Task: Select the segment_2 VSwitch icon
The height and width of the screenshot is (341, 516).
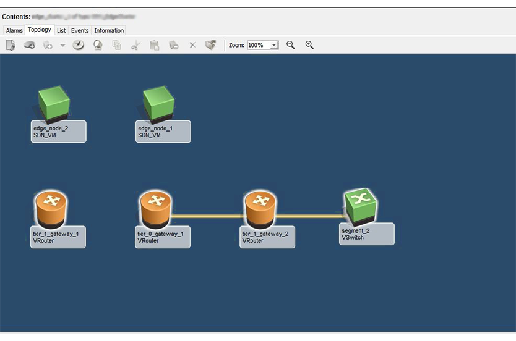Action: 361,206
